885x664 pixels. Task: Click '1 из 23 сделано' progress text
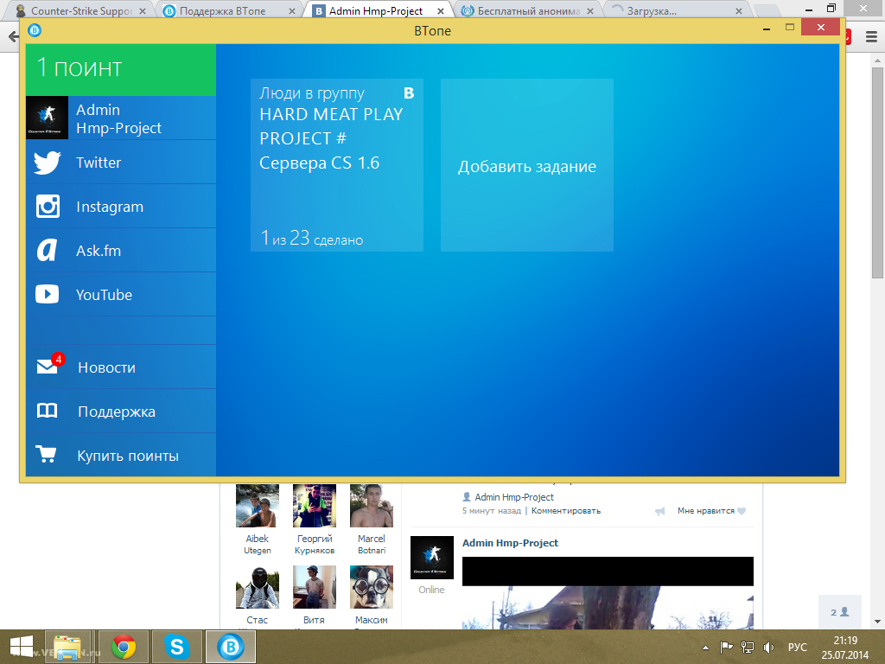pyautogui.click(x=311, y=239)
